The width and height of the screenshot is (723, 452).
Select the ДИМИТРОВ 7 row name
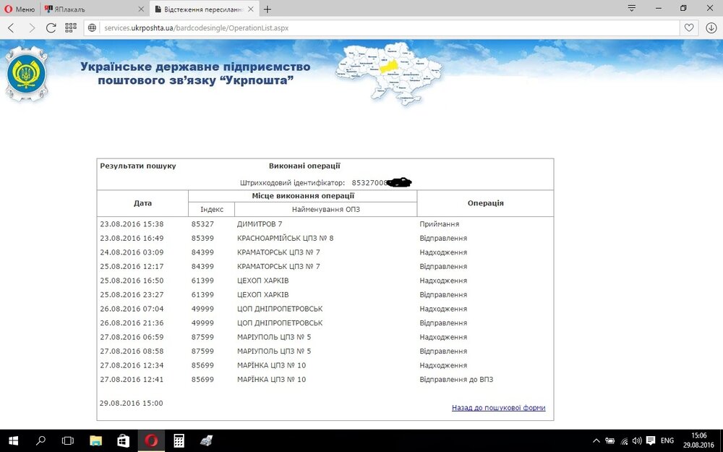[260, 224]
